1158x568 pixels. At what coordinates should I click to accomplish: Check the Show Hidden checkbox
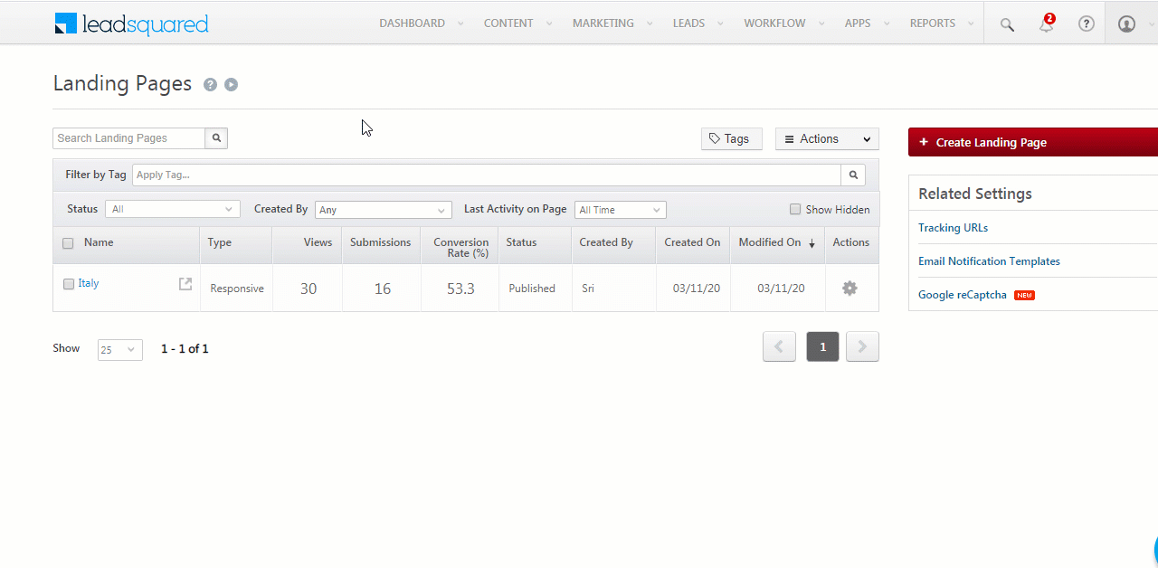click(x=795, y=210)
